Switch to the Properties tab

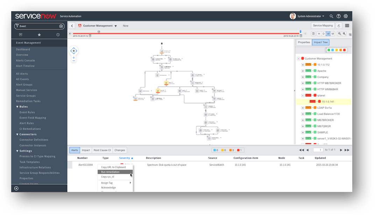click(x=304, y=42)
